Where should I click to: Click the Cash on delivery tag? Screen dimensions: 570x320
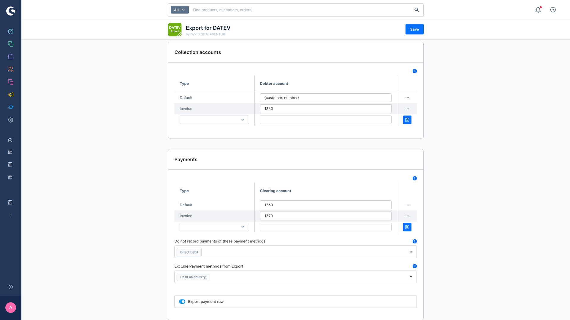pos(193,277)
